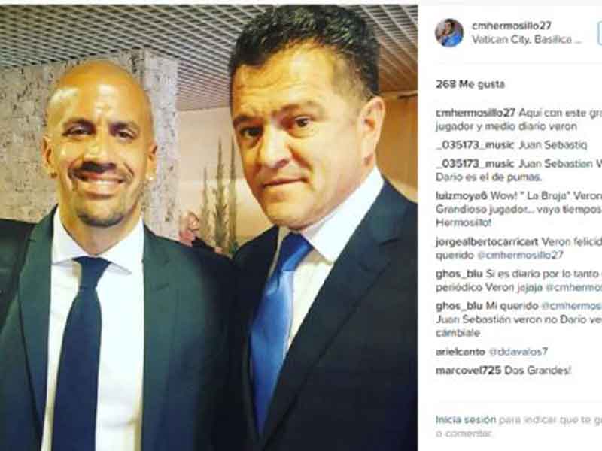This screenshot has height=451, width=602.
Task: Open marcovel725 commenter profile
Action: (x=468, y=371)
